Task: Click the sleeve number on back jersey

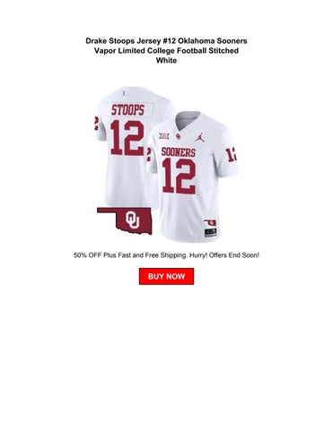Action: click(96, 123)
